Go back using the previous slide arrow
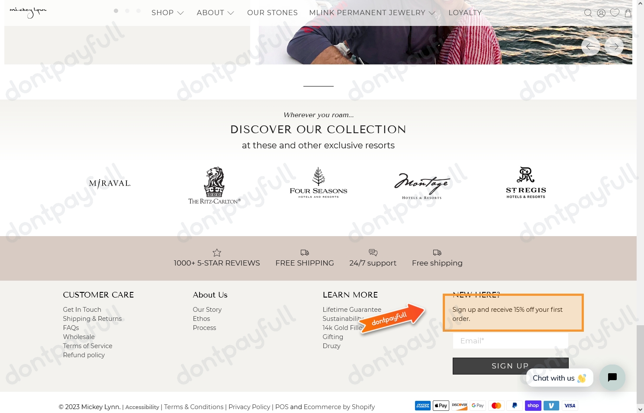This screenshot has width=644, height=413. (590, 46)
